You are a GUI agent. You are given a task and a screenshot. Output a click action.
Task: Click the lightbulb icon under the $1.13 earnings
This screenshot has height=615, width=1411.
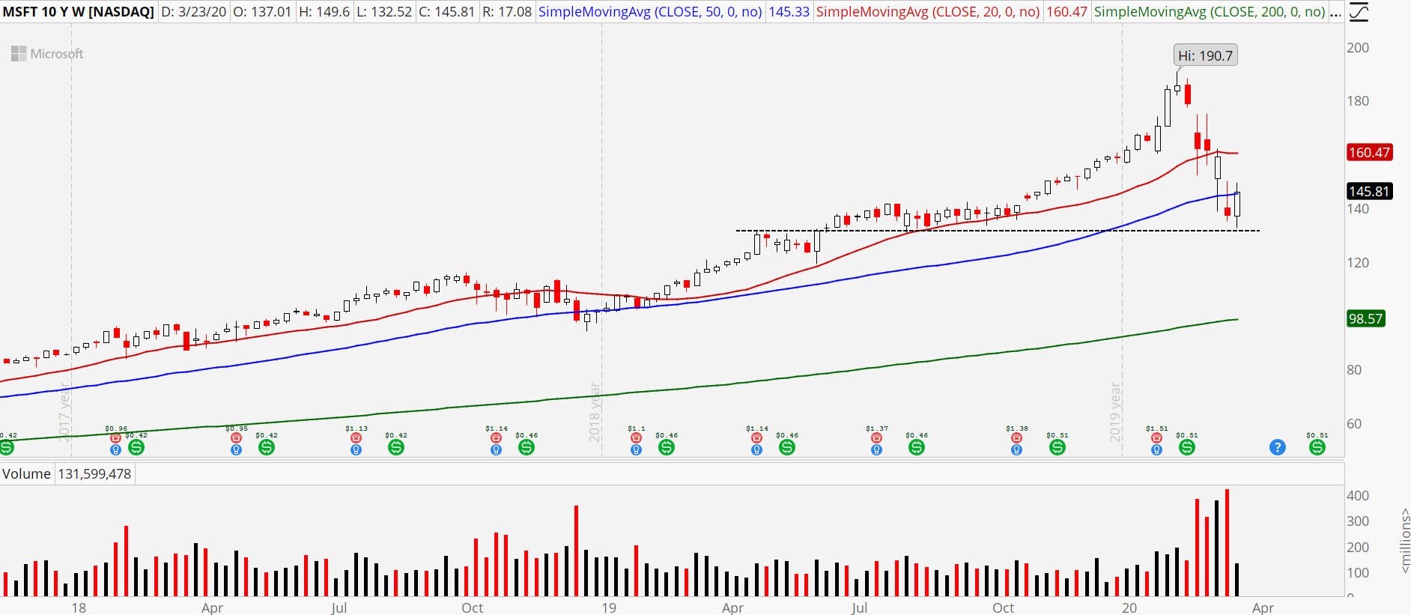356,450
